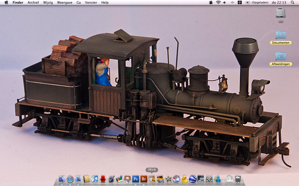Open the Apple menu

6,3
